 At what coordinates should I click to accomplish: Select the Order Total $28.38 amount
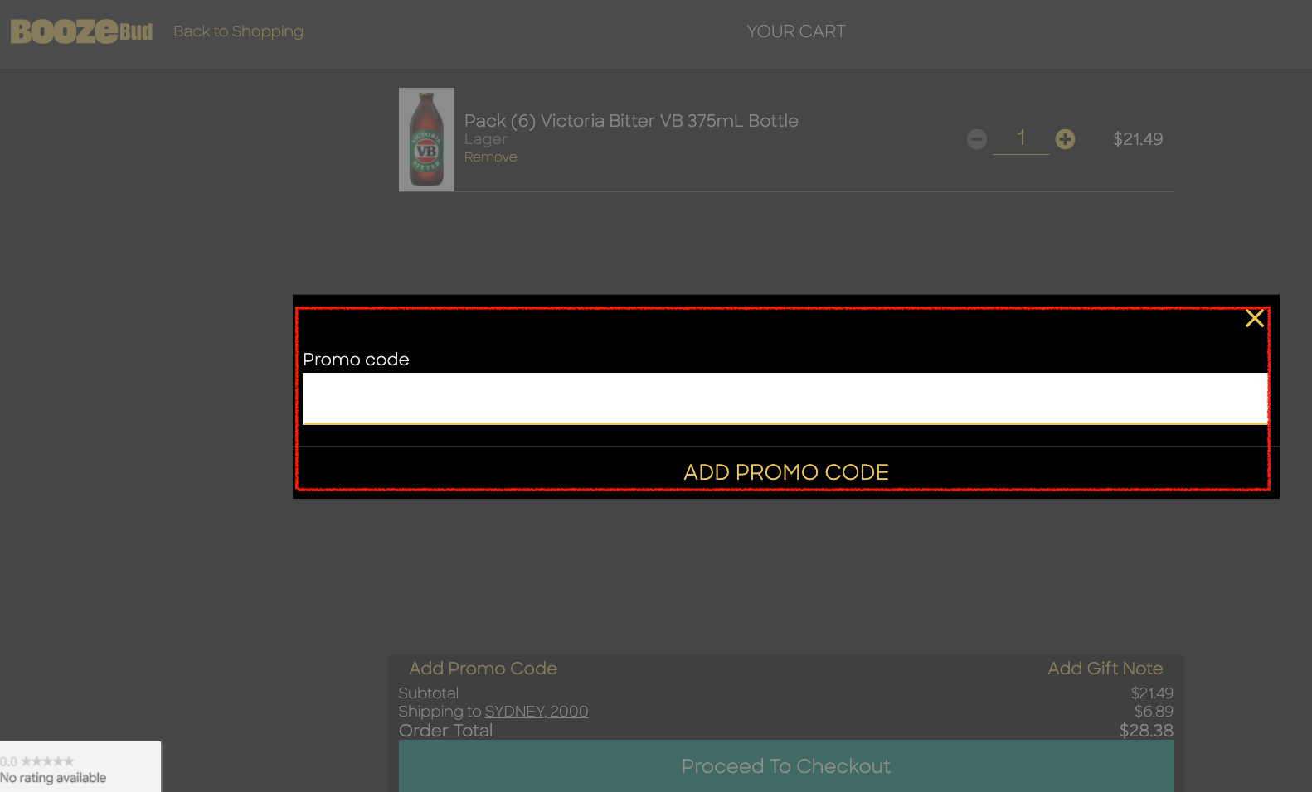(x=1146, y=731)
